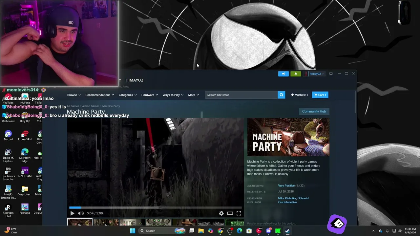
Task: Open the NZXT CAM desktop shortcut
Action: [x=25, y=172]
